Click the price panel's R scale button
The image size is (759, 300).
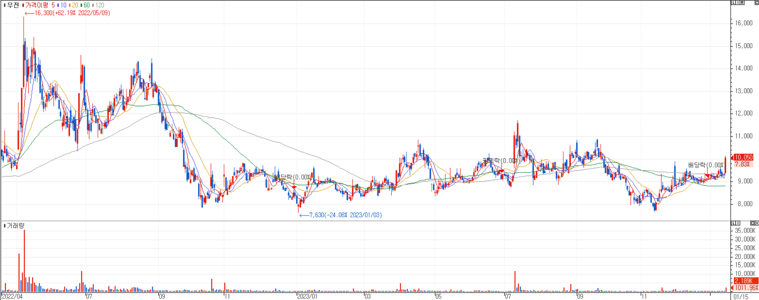(742, 3)
